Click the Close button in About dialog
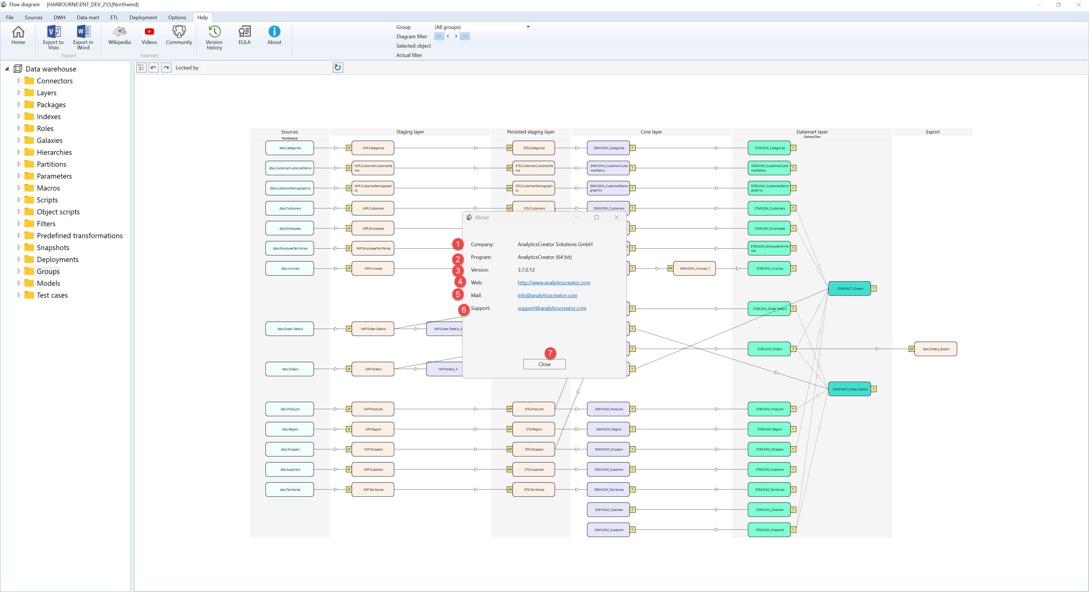This screenshot has height=592, width=1089. click(x=544, y=364)
